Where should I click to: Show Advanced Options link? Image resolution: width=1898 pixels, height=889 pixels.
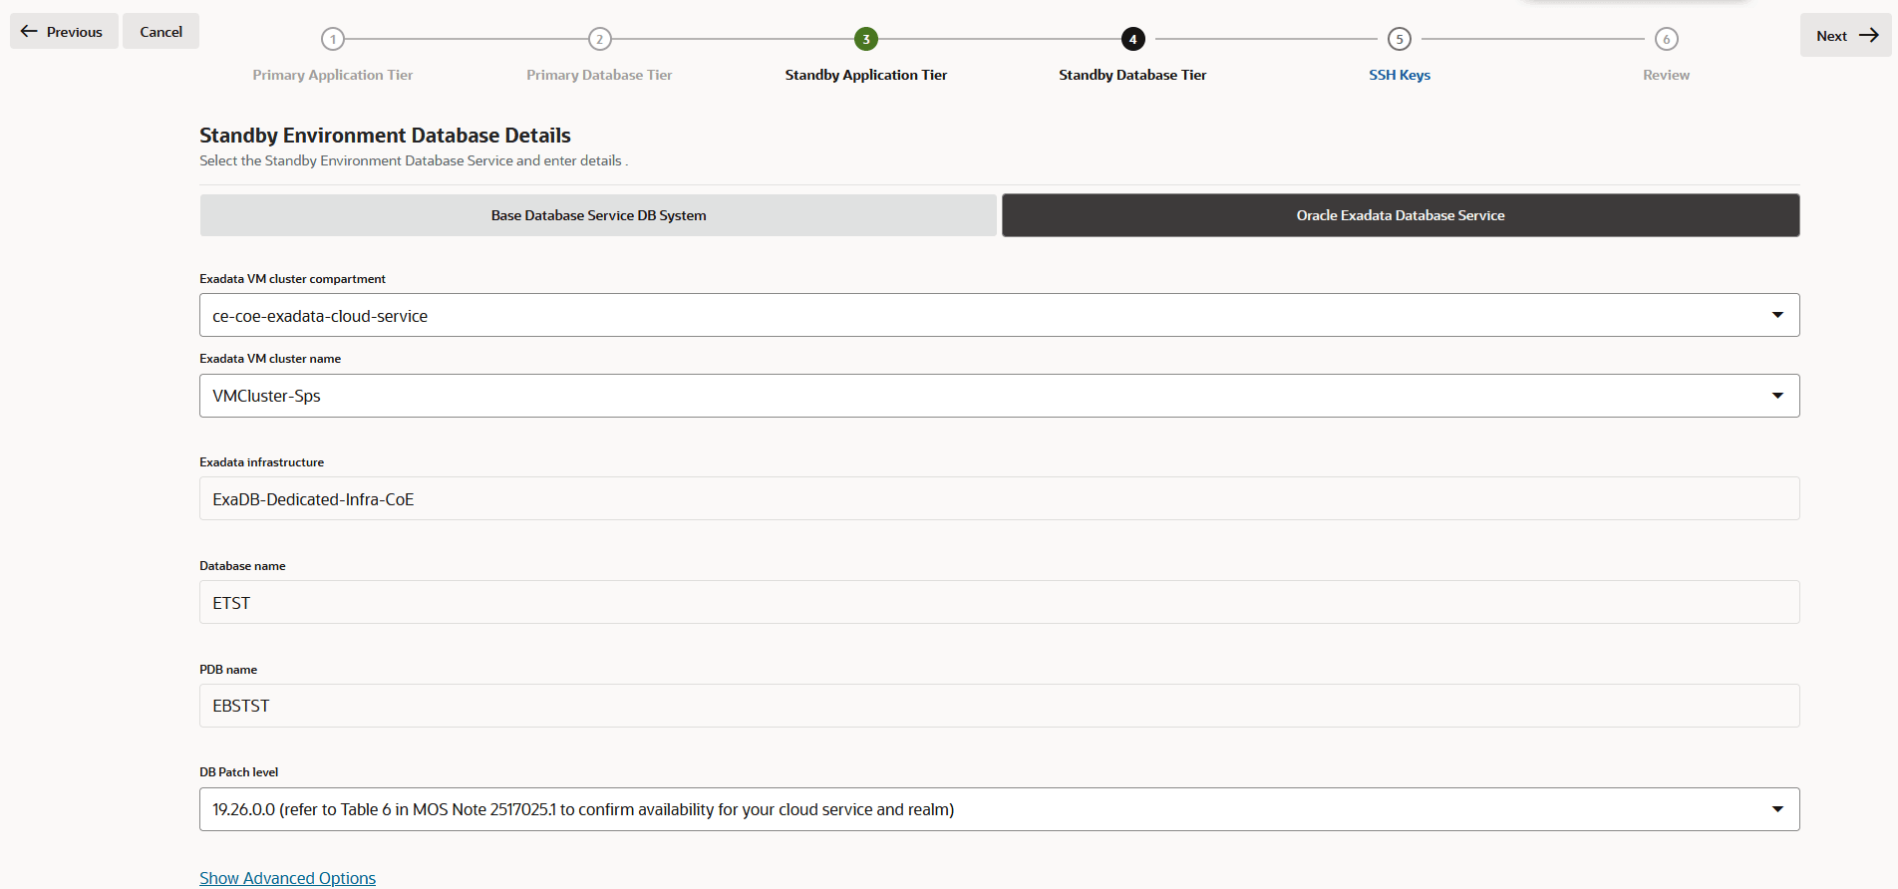coord(287,878)
